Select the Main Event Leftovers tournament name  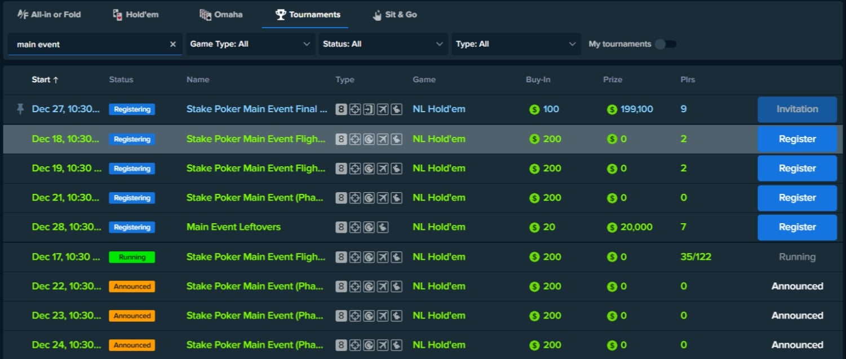233,227
